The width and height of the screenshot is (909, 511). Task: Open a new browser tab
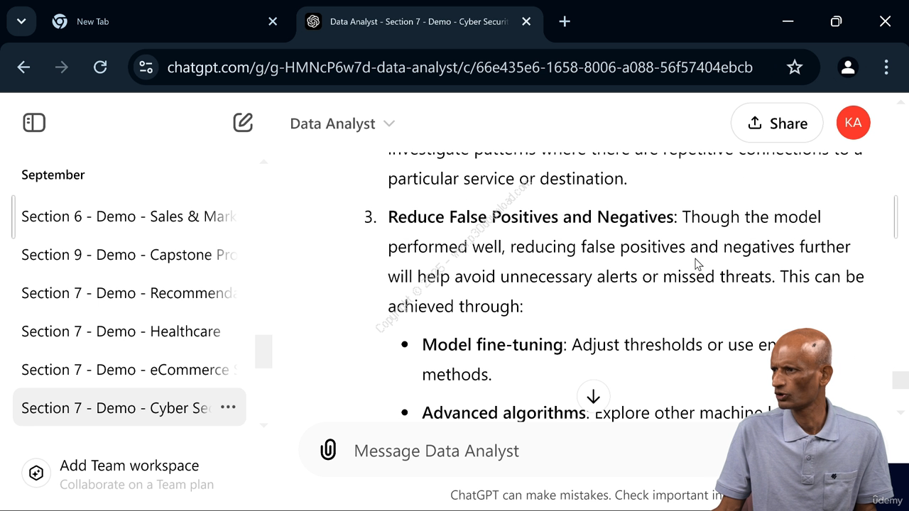pyautogui.click(x=565, y=21)
